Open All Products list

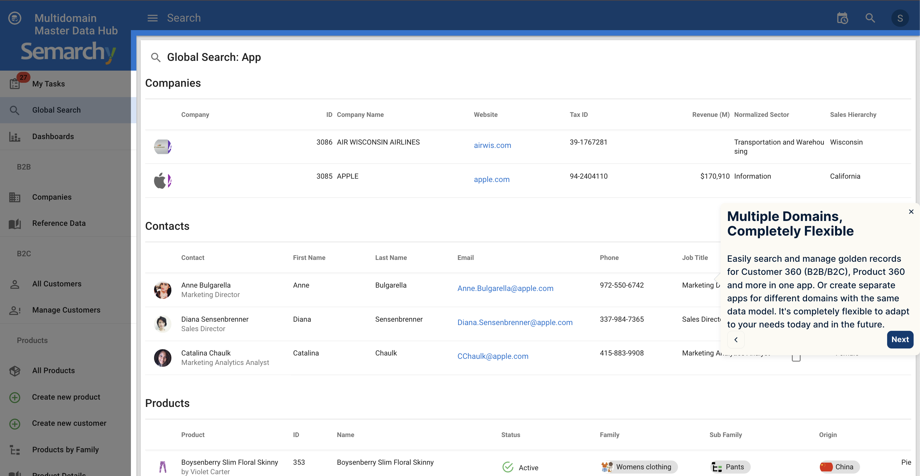[53, 371]
